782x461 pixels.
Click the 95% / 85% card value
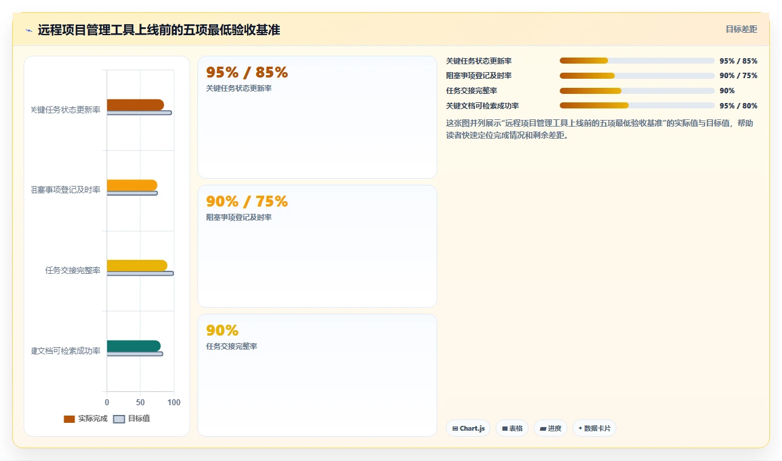pyautogui.click(x=247, y=73)
